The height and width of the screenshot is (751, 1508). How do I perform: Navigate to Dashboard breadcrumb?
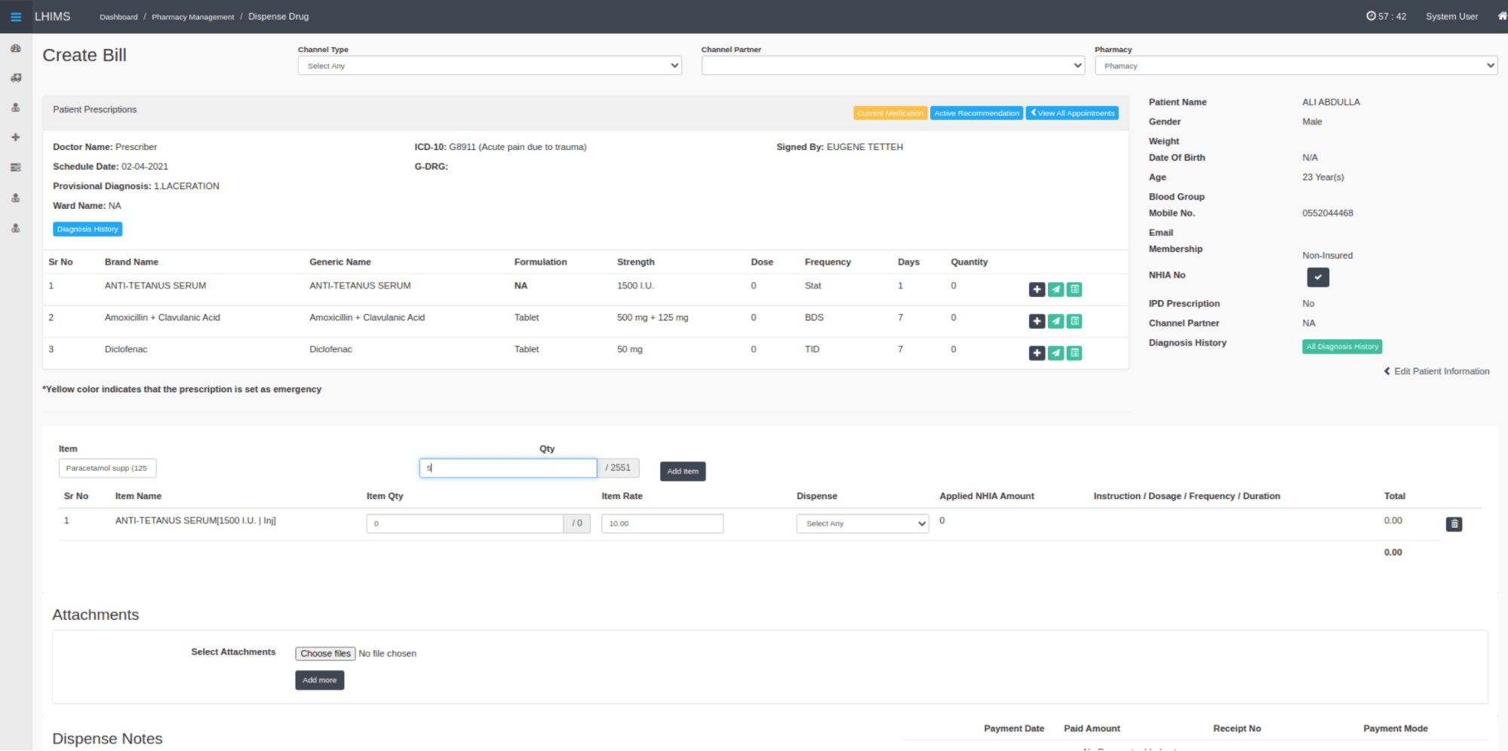tap(118, 17)
